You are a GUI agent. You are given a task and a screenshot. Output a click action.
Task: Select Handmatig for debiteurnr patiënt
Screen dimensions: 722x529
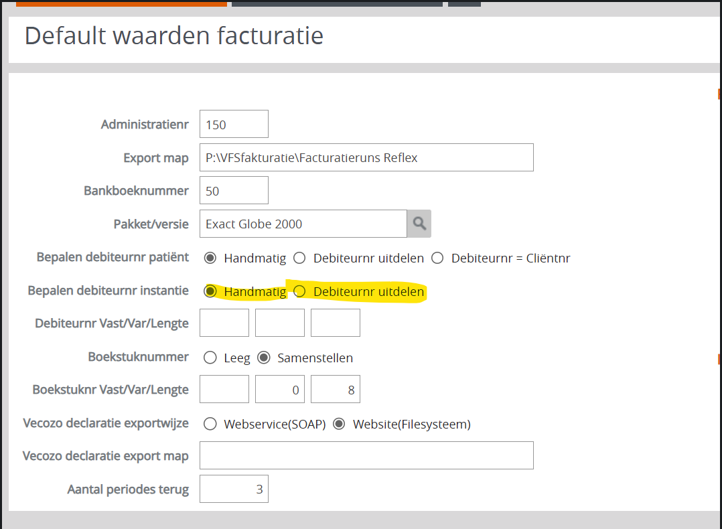(x=210, y=258)
